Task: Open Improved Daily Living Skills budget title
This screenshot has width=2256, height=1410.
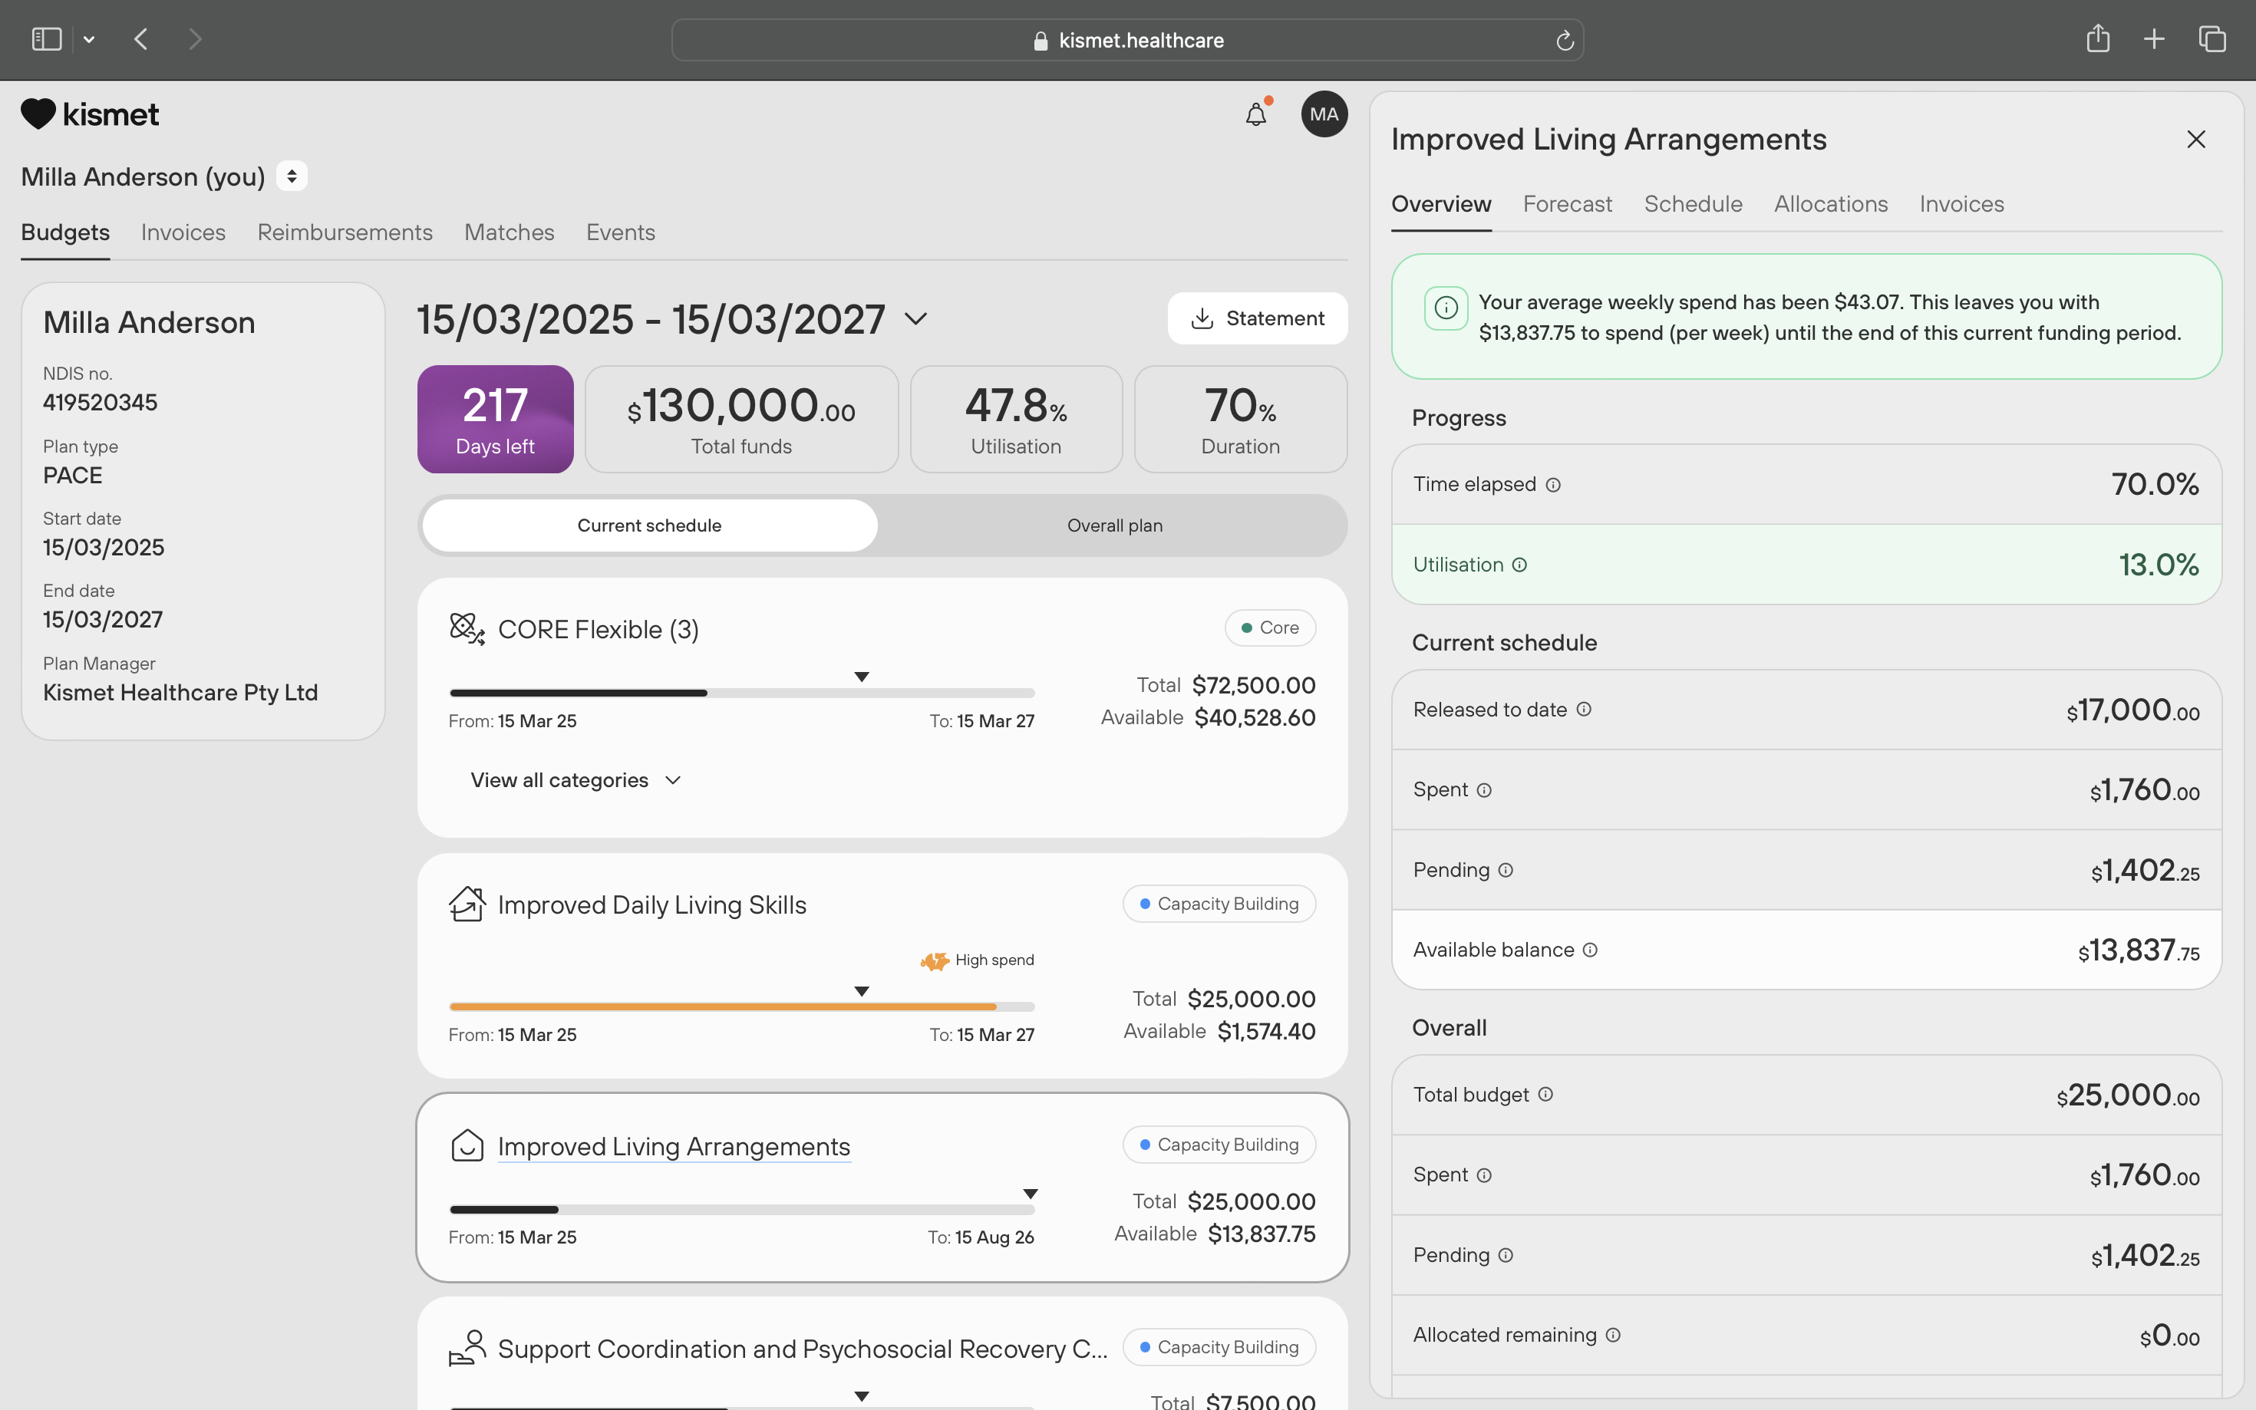Action: pos(652,904)
